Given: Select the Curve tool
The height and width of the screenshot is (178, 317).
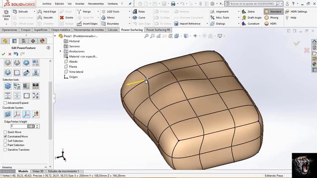Looking at the screenshot, I should (139, 18).
